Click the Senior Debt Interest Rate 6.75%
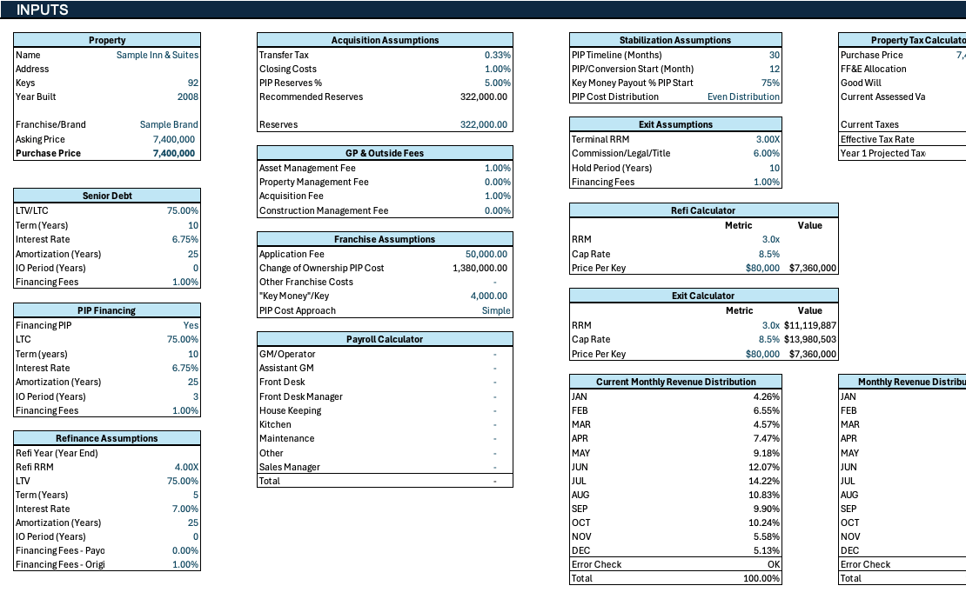 point(184,239)
